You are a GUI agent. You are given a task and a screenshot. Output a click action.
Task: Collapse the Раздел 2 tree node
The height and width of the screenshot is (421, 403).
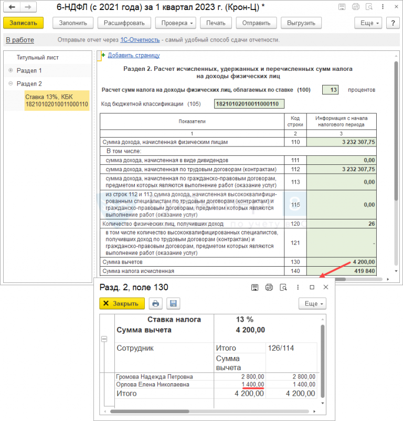[10, 83]
